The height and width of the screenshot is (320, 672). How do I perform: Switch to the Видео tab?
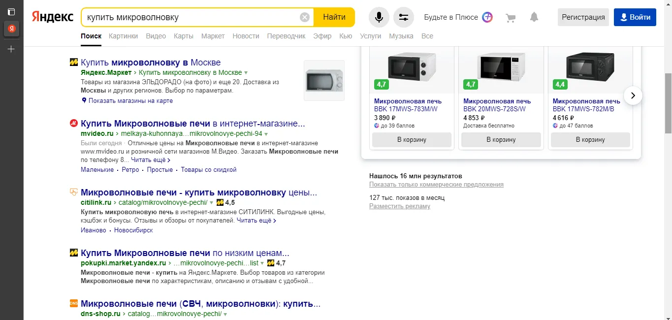click(156, 36)
